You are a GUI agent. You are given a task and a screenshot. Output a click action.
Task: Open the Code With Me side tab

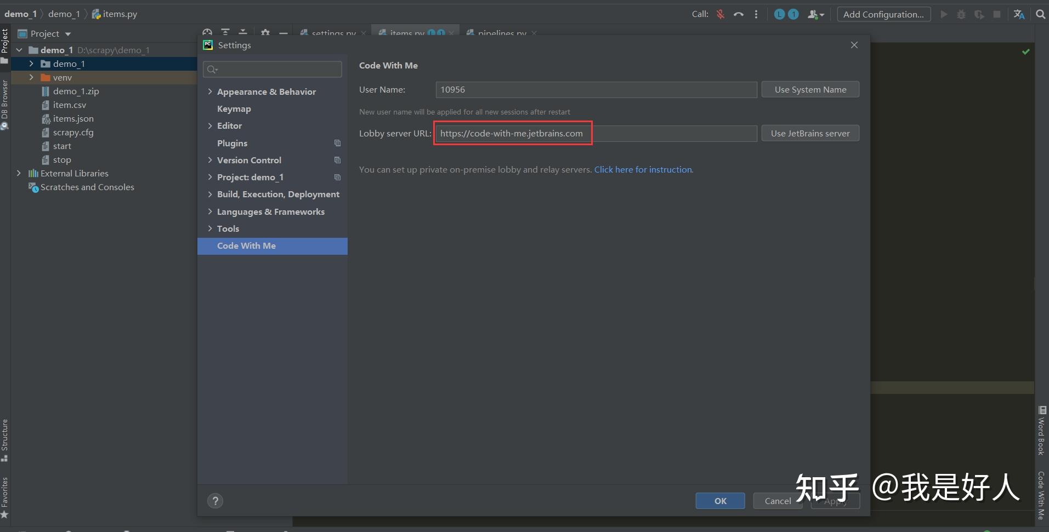click(x=1042, y=495)
